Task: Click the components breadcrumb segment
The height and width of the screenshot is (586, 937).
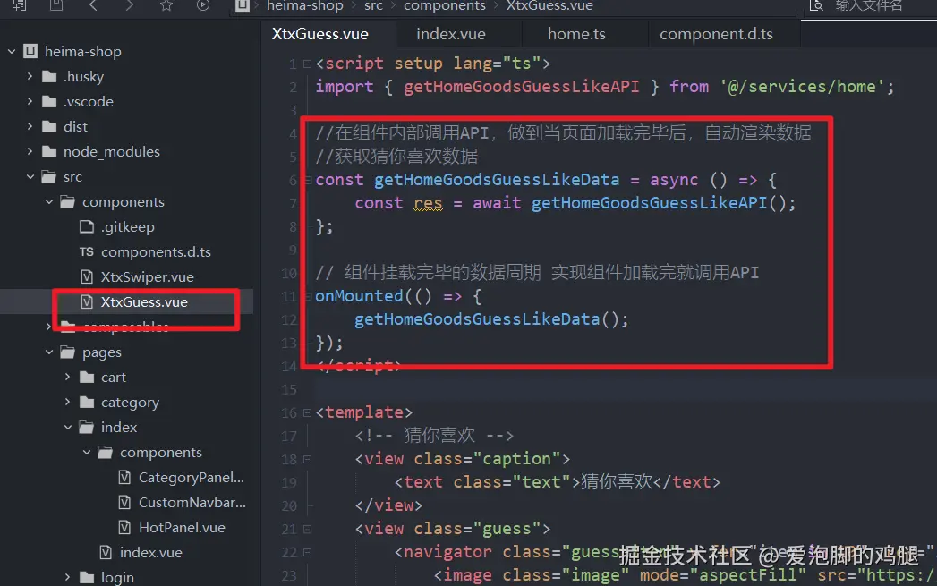Action: (445, 6)
